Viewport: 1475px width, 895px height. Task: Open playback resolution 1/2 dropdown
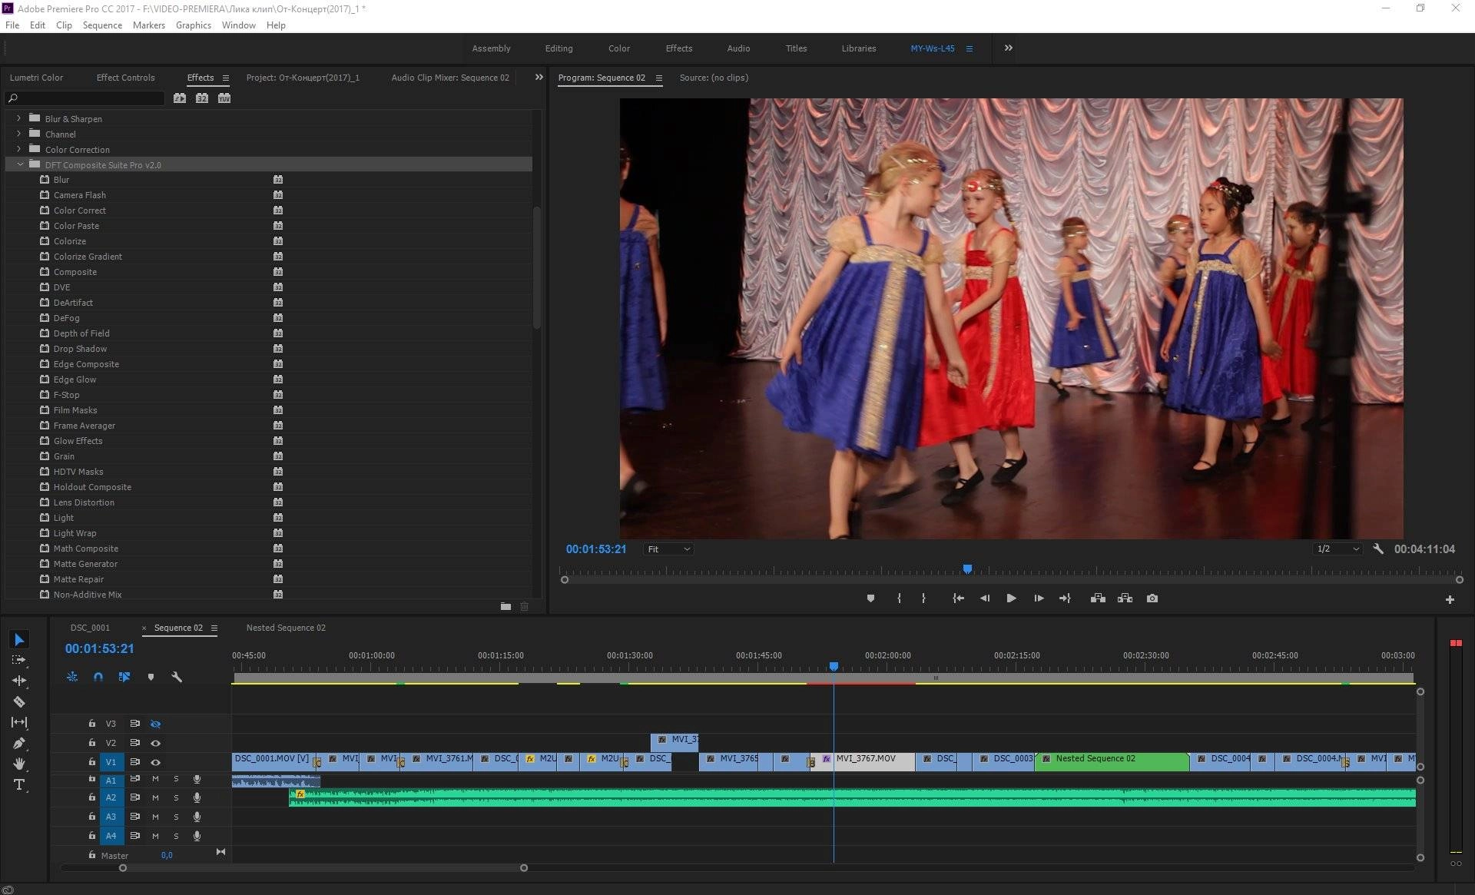coord(1338,549)
